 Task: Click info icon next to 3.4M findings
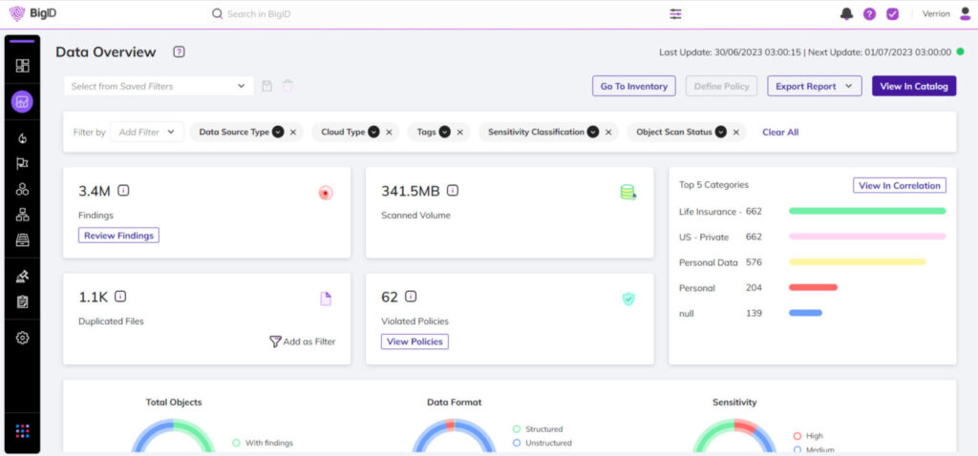click(x=123, y=190)
